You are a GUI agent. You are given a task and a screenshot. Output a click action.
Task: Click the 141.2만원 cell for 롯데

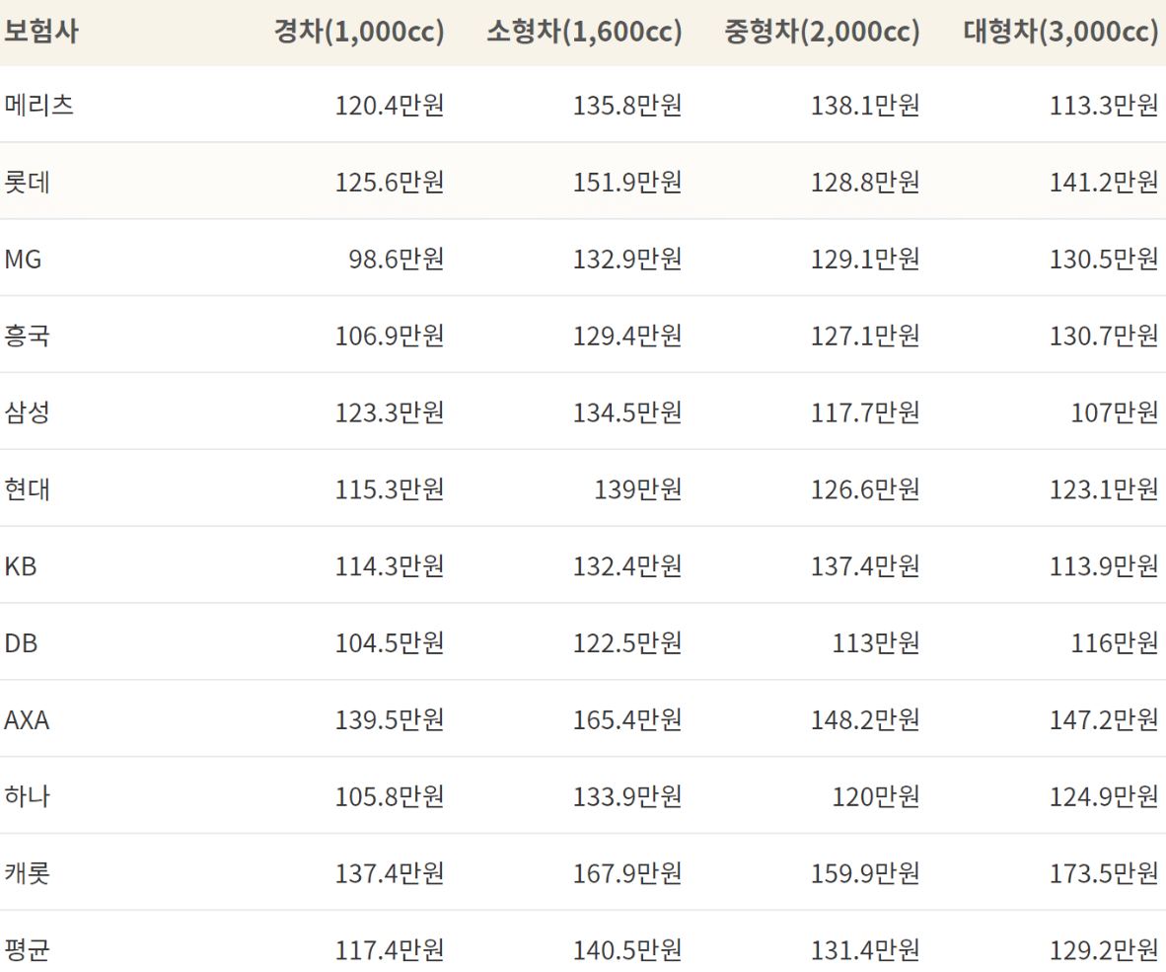tap(1104, 183)
